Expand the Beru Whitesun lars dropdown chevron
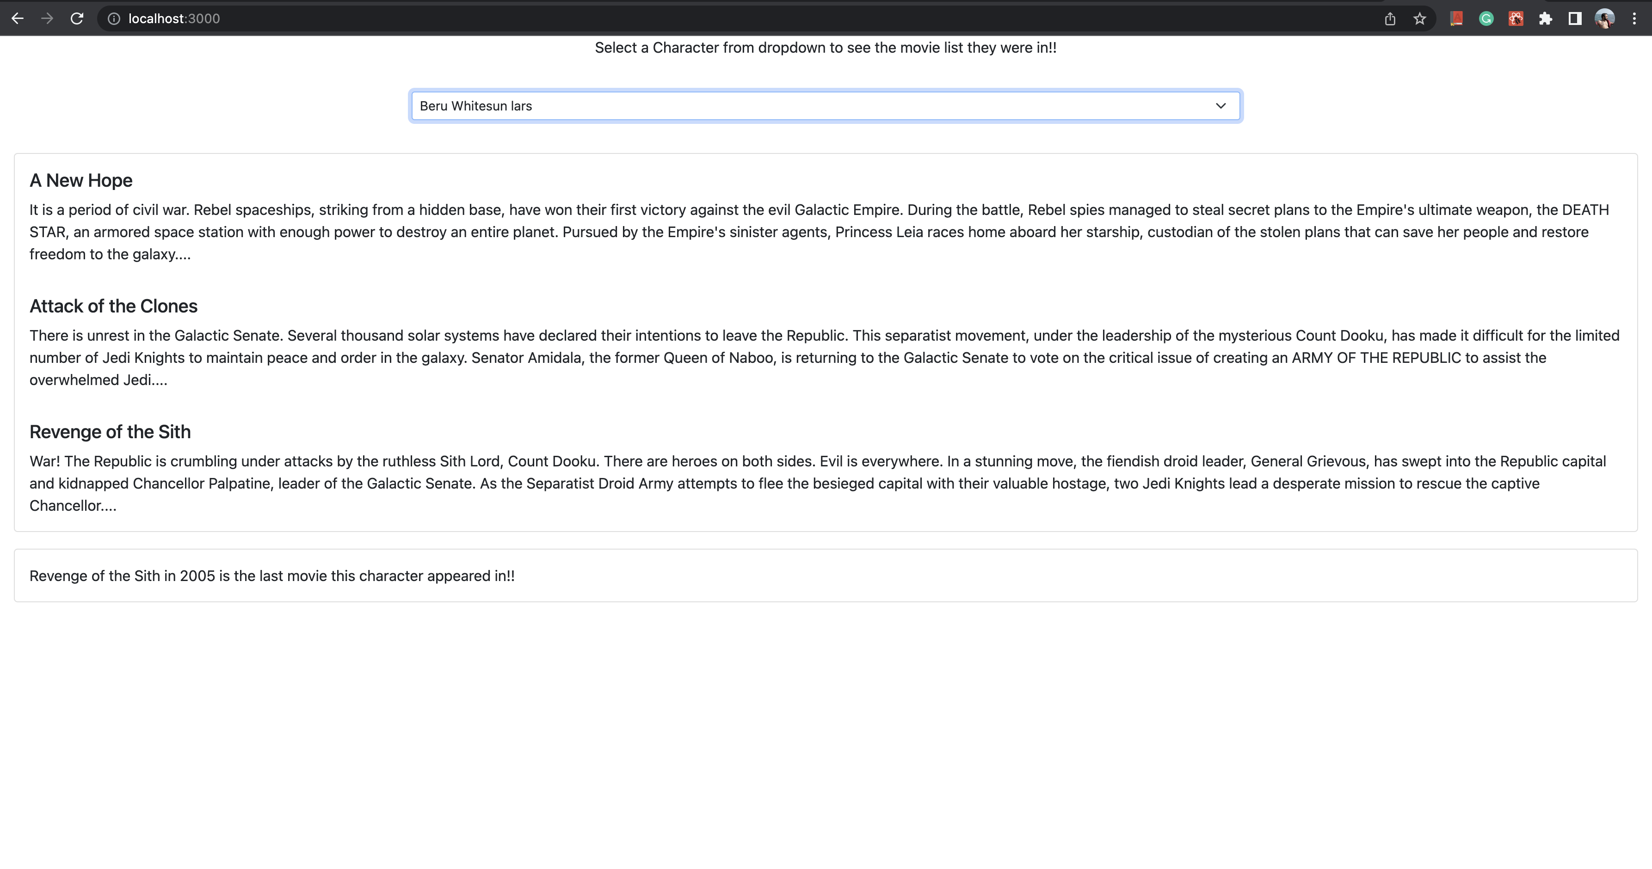The height and width of the screenshot is (869, 1652). point(1221,106)
